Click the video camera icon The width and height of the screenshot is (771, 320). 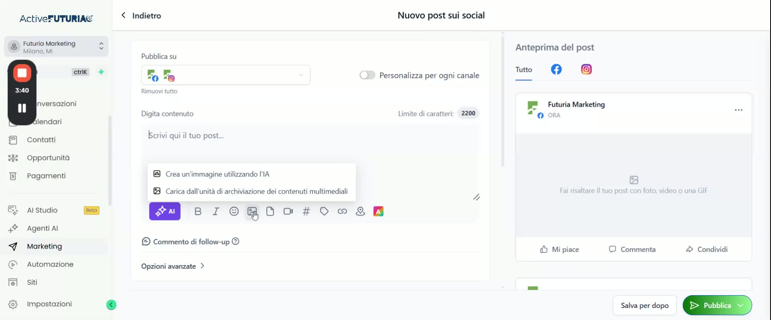click(x=288, y=211)
